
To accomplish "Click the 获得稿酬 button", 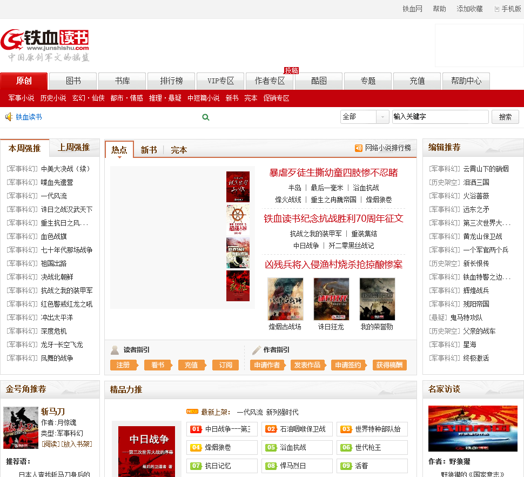I will (389, 365).
